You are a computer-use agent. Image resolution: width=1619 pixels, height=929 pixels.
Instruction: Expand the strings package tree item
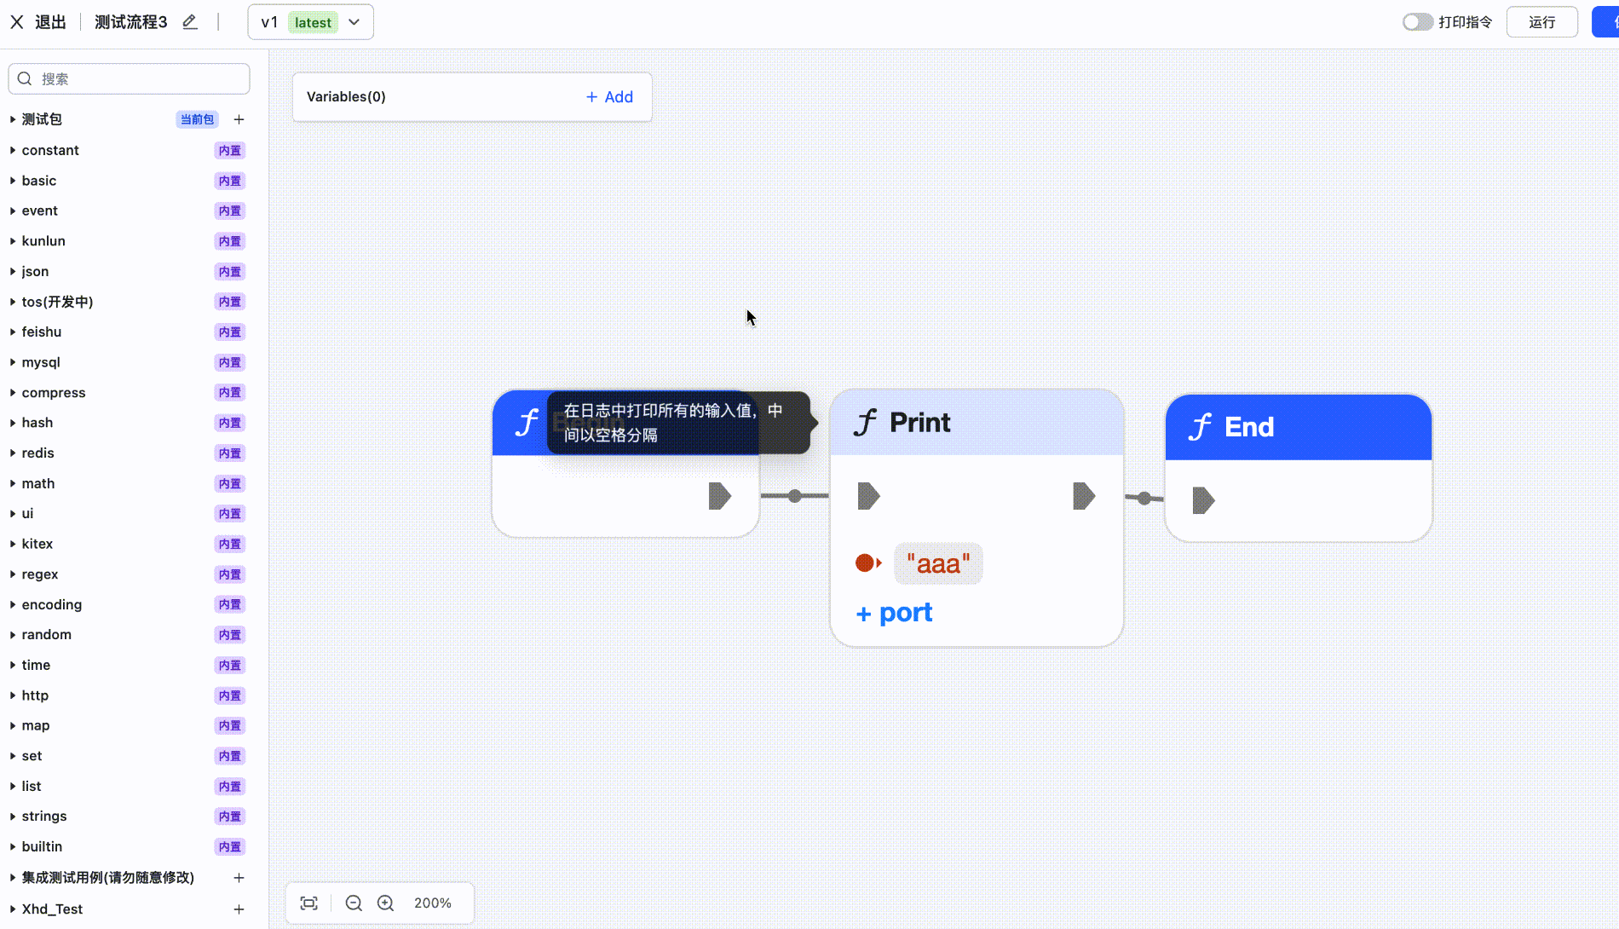[x=13, y=816]
